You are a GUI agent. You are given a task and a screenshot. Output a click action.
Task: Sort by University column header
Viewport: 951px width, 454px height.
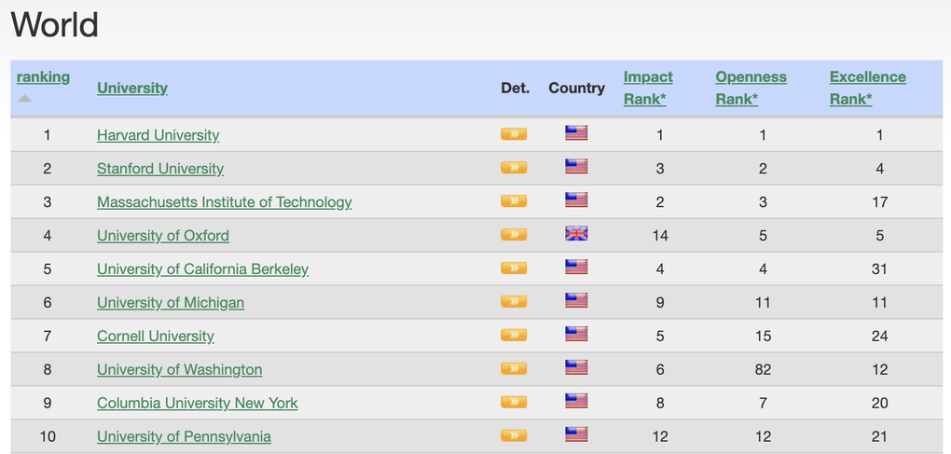(132, 88)
